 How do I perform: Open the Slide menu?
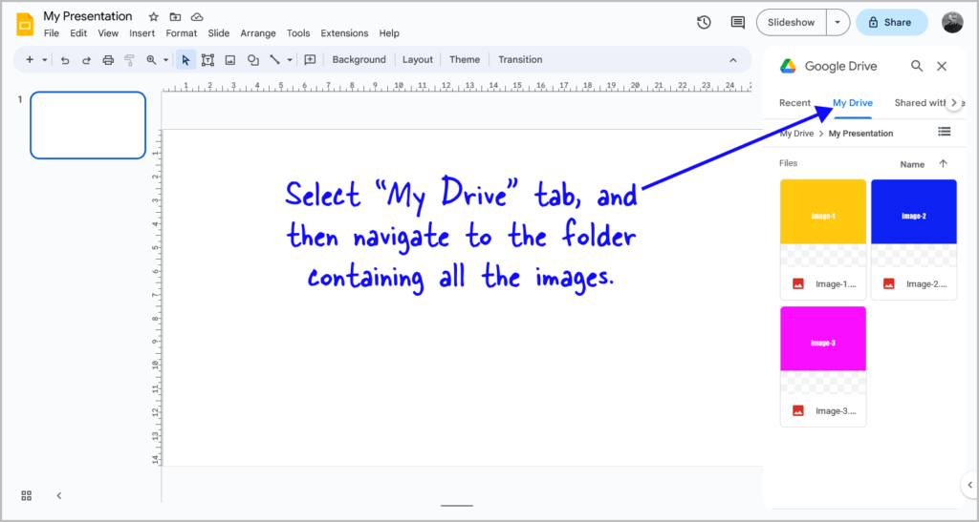coord(219,33)
